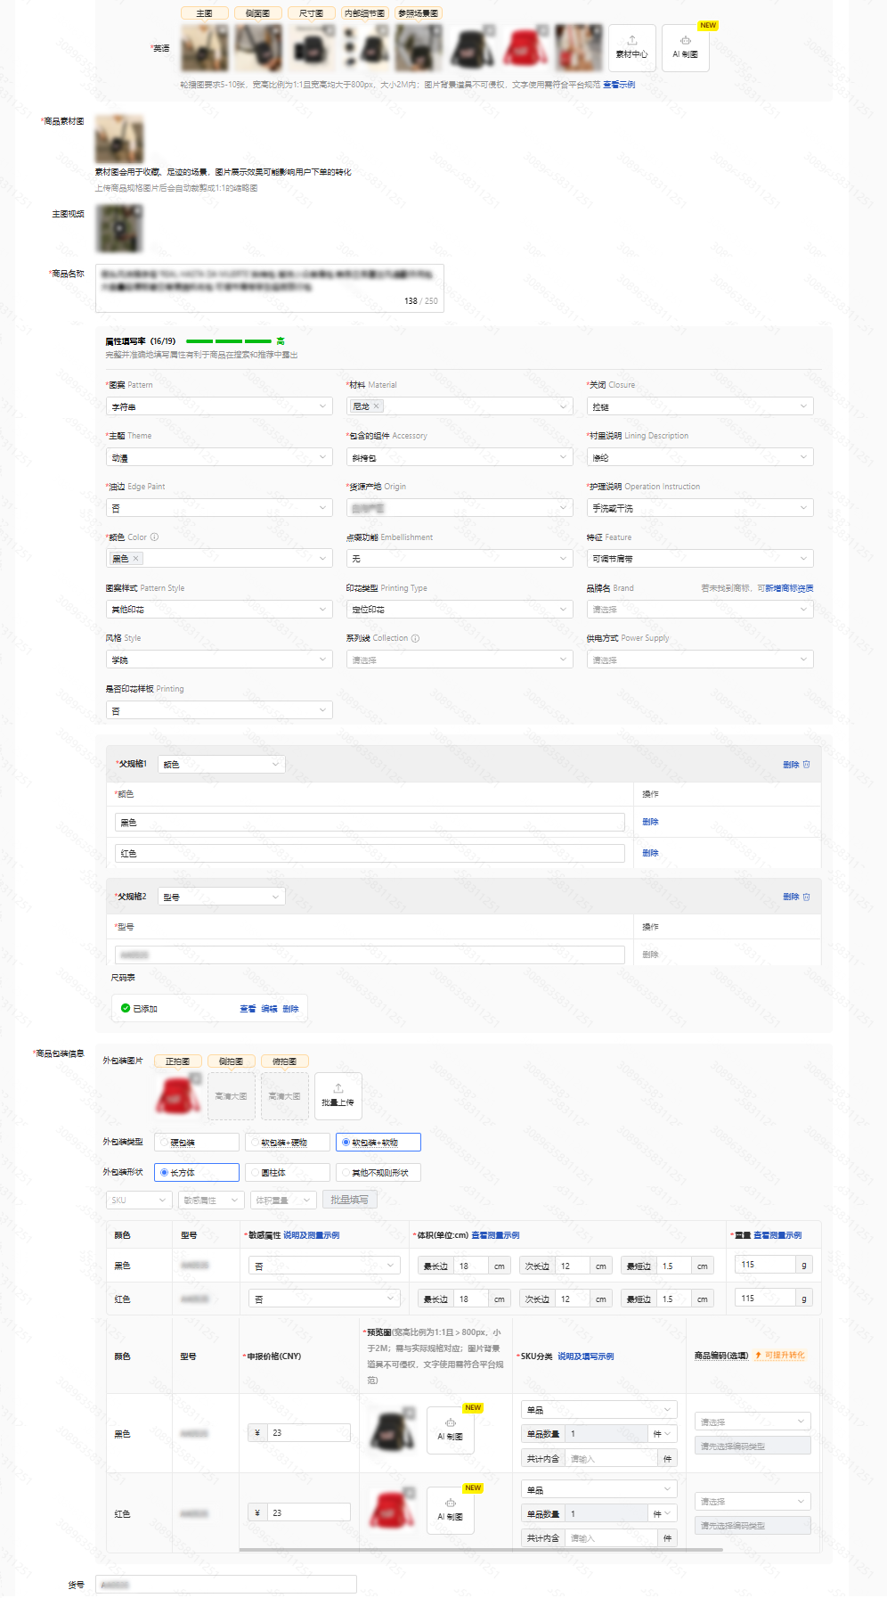Select the 硬包装 packaging type

click(197, 1143)
